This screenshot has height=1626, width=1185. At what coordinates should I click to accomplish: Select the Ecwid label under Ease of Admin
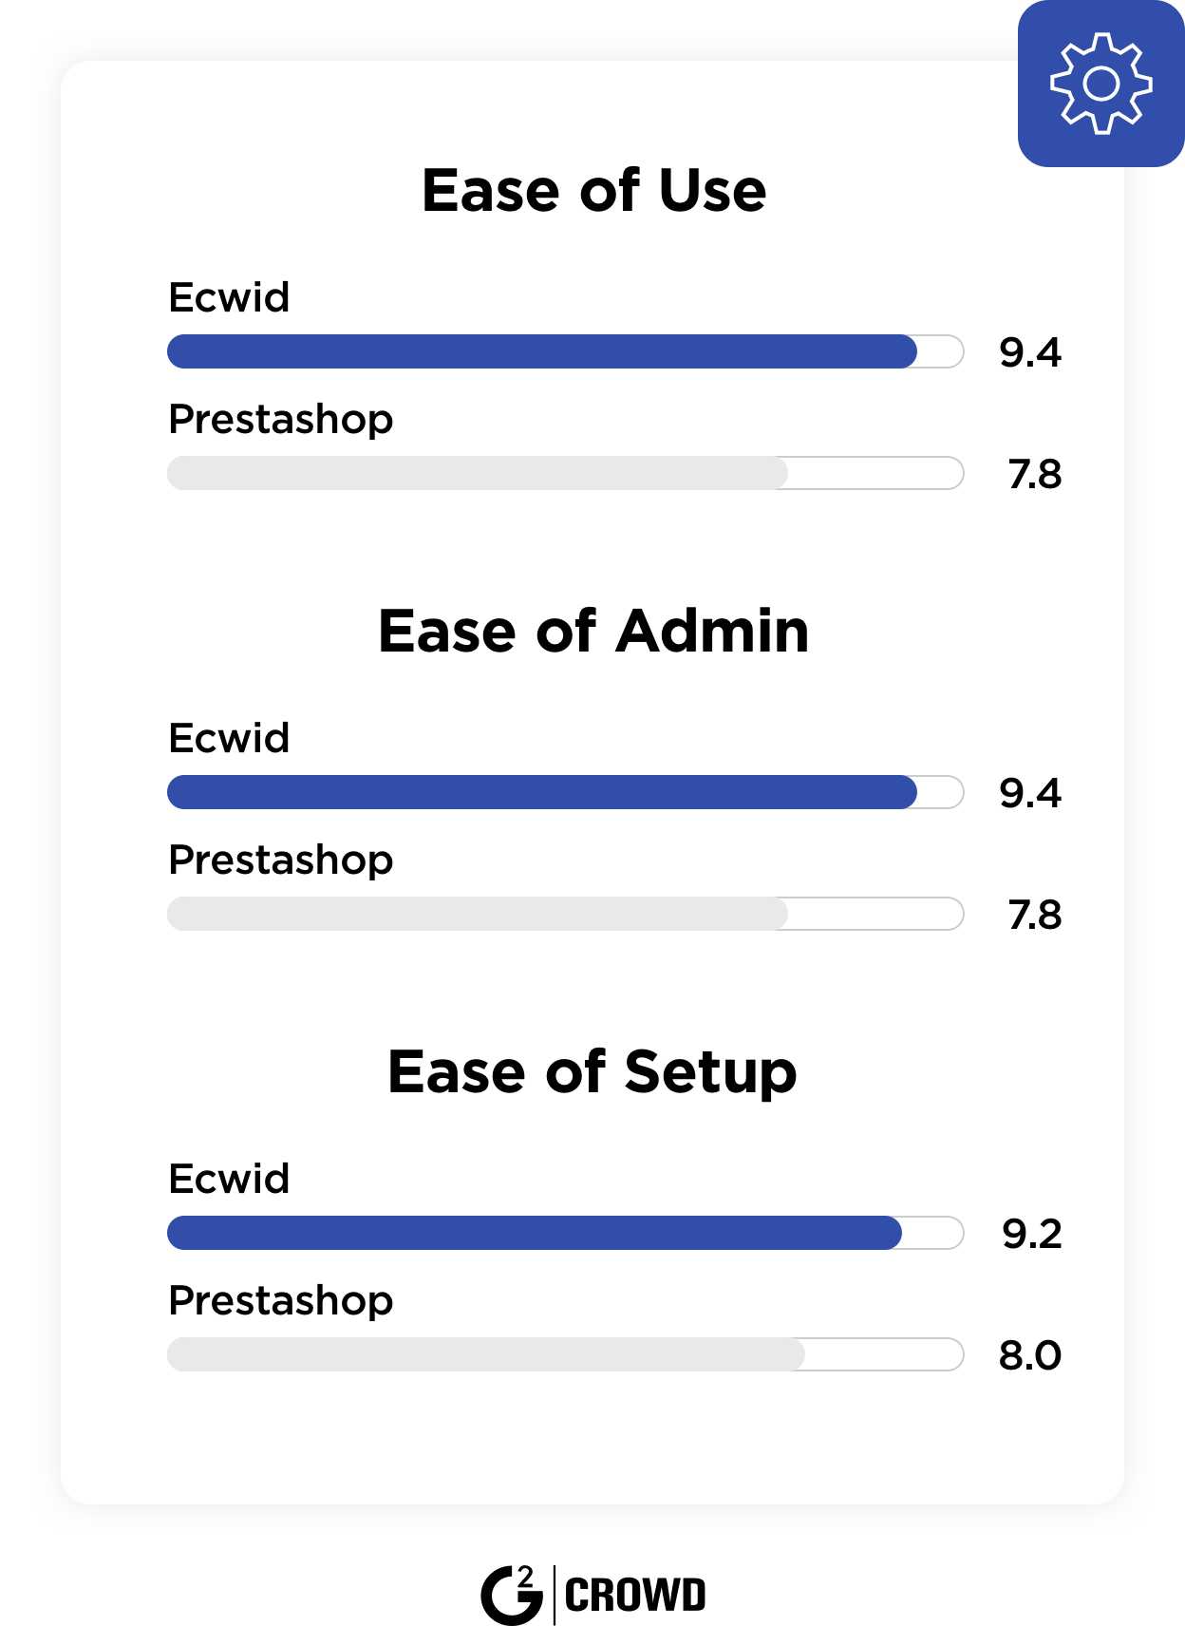pos(229,738)
